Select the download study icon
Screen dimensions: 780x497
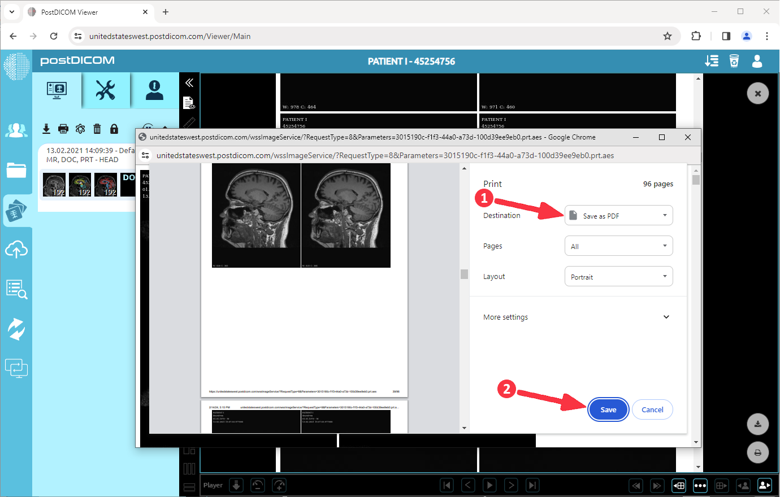pos(46,129)
